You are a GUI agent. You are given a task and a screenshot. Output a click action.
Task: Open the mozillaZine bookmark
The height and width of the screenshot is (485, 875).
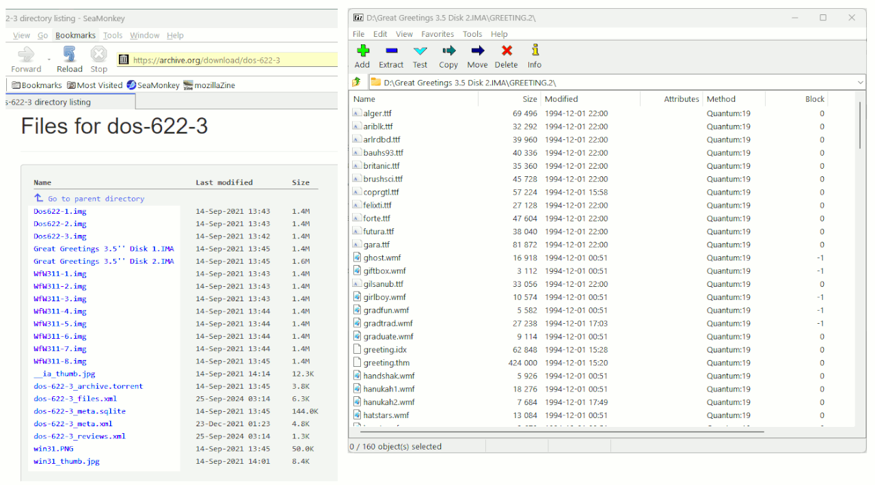[209, 85]
